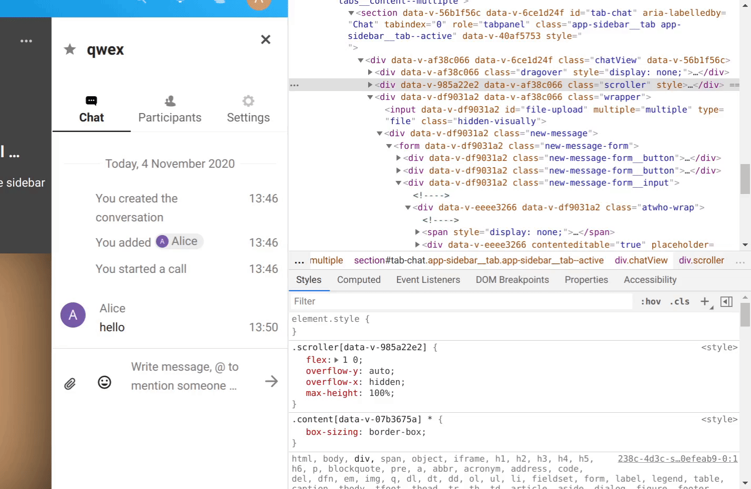Click the attach file paperclip icon
The image size is (751, 489).
click(x=70, y=384)
